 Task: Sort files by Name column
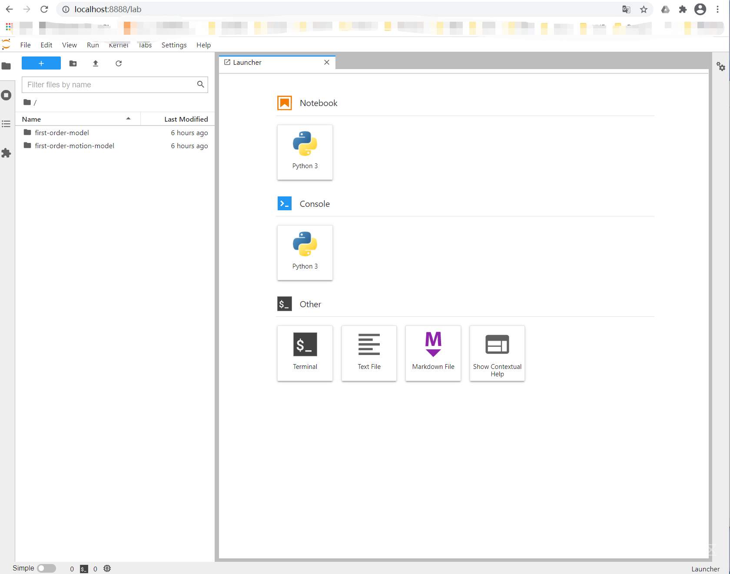[x=78, y=119]
